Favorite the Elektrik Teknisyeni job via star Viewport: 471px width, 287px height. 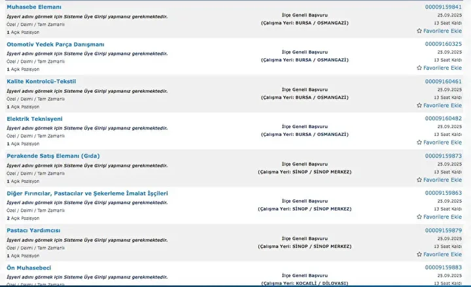click(x=419, y=143)
